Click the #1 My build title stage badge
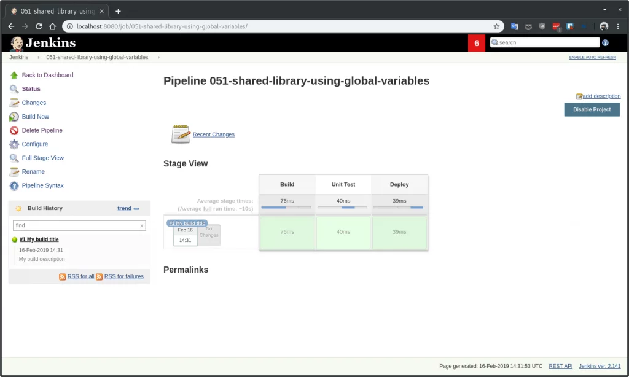The width and height of the screenshot is (629, 377). [187, 223]
